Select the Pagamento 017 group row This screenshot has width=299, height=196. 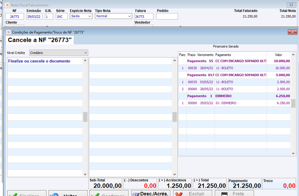234,75
